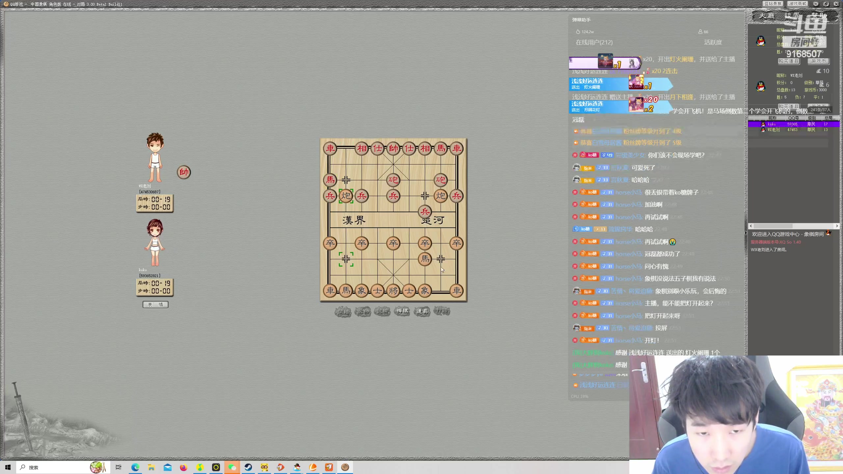Screen dimensions: 843x474
Task: Open the 大厅 lobby menu
Action: point(767,16)
